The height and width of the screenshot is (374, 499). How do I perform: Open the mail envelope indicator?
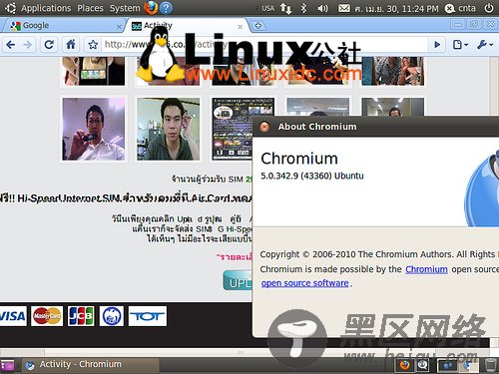coord(344,8)
